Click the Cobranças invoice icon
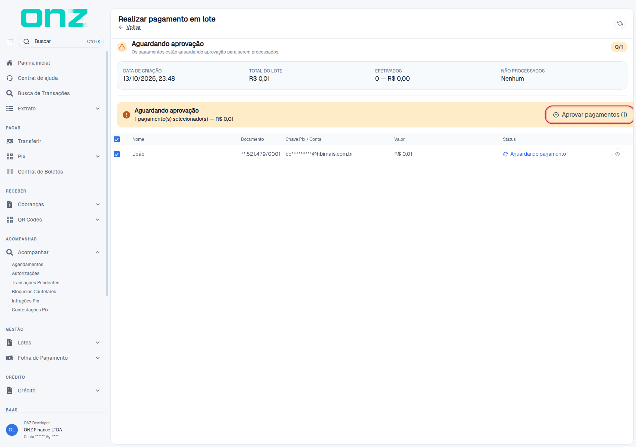 coord(10,204)
